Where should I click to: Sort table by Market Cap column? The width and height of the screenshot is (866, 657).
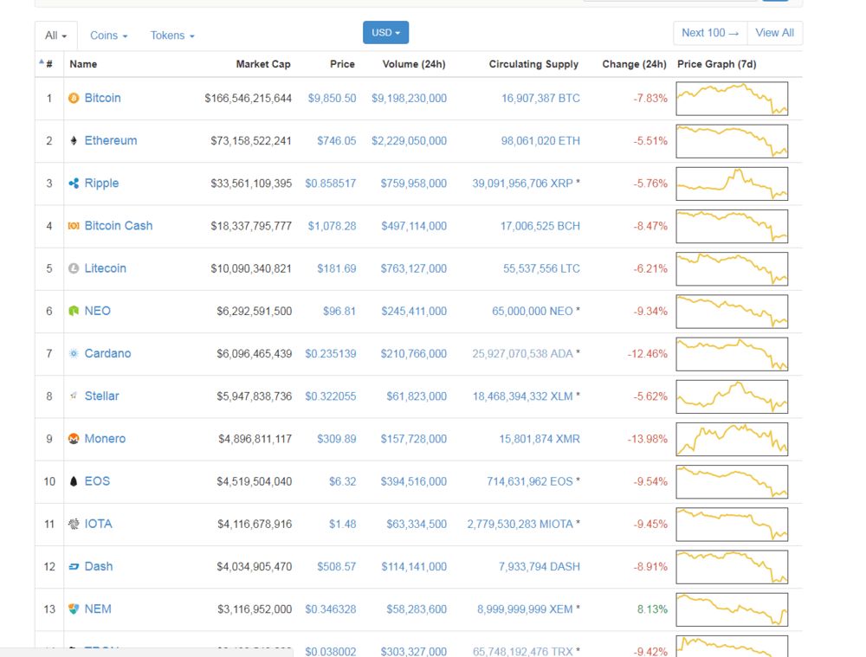coord(262,64)
